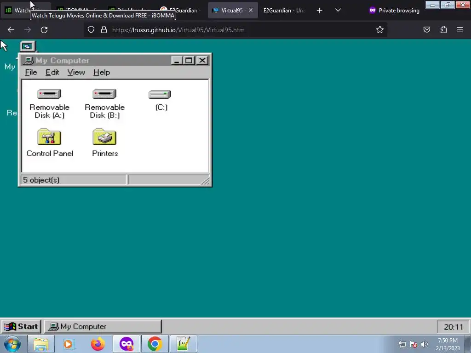
Task: Open tracking protection shield info
Action: click(x=91, y=29)
